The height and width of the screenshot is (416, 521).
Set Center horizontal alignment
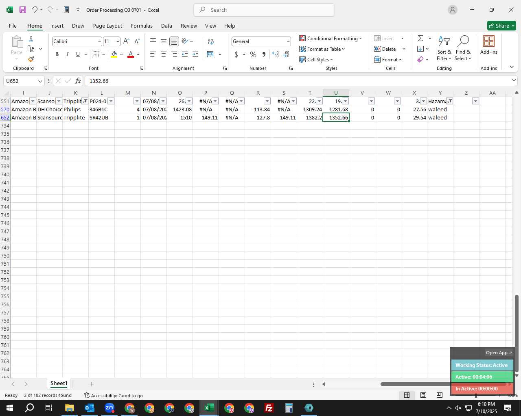164,54
